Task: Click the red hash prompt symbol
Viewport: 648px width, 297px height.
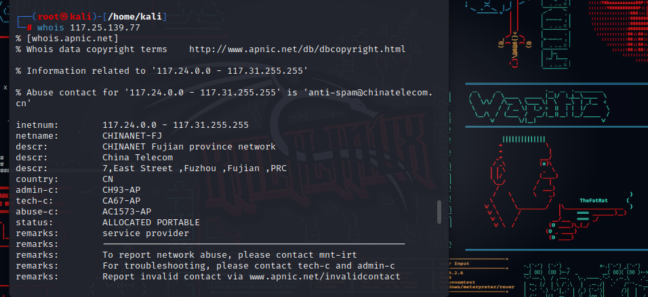Action: point(30,27)
